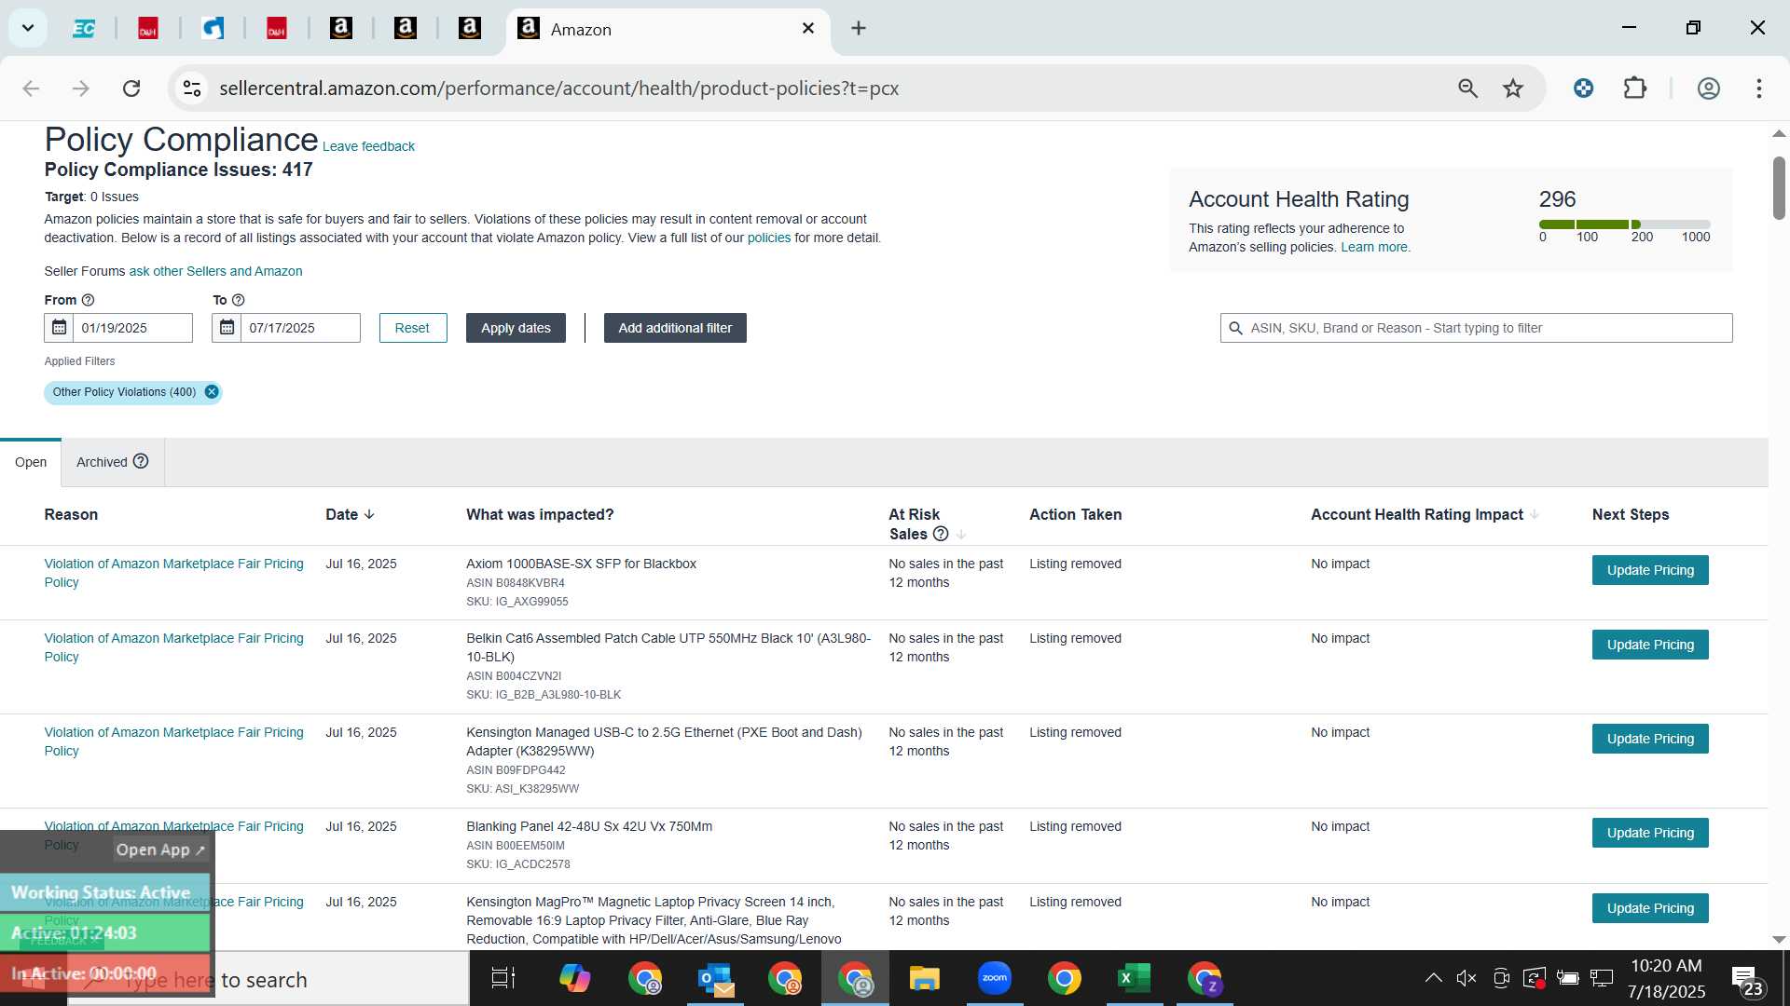Open violation reason link for Belkin Cat6
This screenshot has height=1006, width=1790.
(173, 647)
